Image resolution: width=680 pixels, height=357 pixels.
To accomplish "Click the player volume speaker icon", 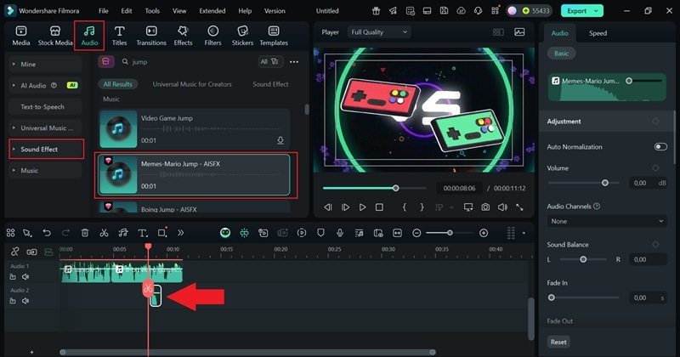I will coord(502,207).
